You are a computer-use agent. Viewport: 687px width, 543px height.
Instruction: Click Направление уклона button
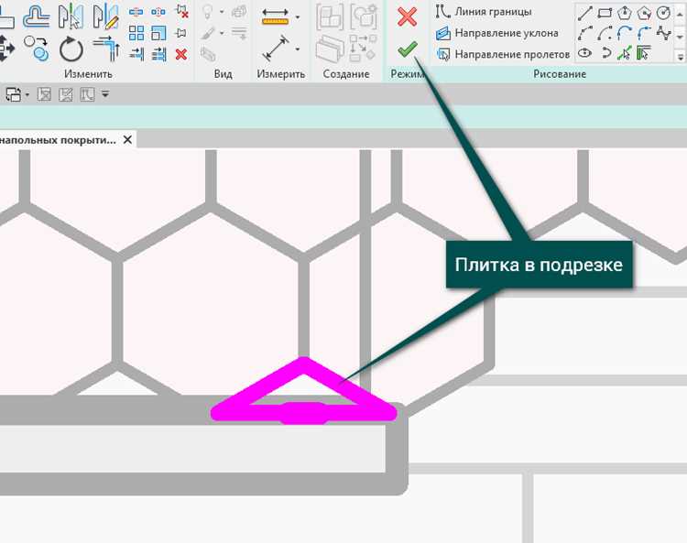pyautogui.click(x=496, y=33)
